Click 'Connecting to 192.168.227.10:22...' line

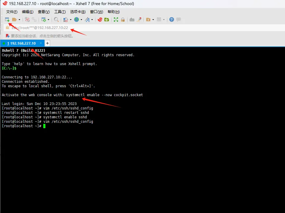(x=37, y=77)
